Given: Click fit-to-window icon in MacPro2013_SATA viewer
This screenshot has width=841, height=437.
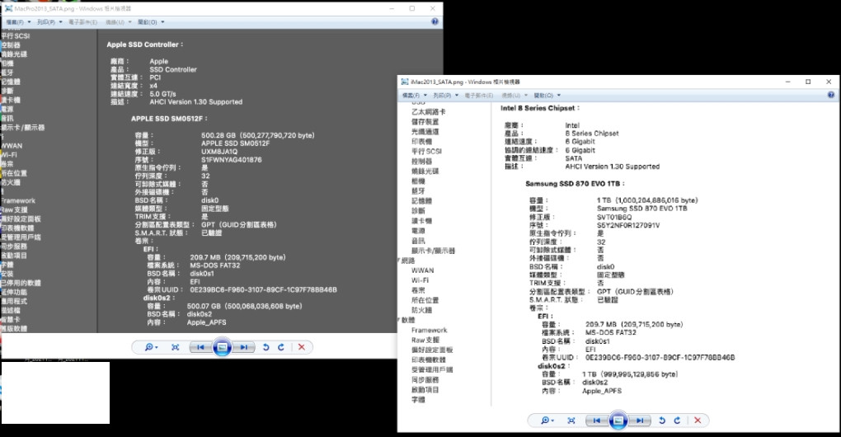Looking at the screenshot, I should (175, 347).
